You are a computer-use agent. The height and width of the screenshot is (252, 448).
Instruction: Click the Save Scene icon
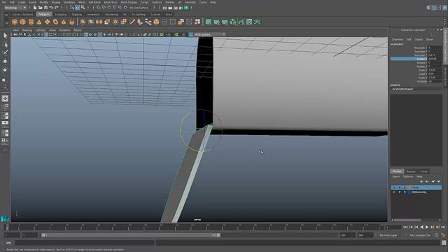45,8
